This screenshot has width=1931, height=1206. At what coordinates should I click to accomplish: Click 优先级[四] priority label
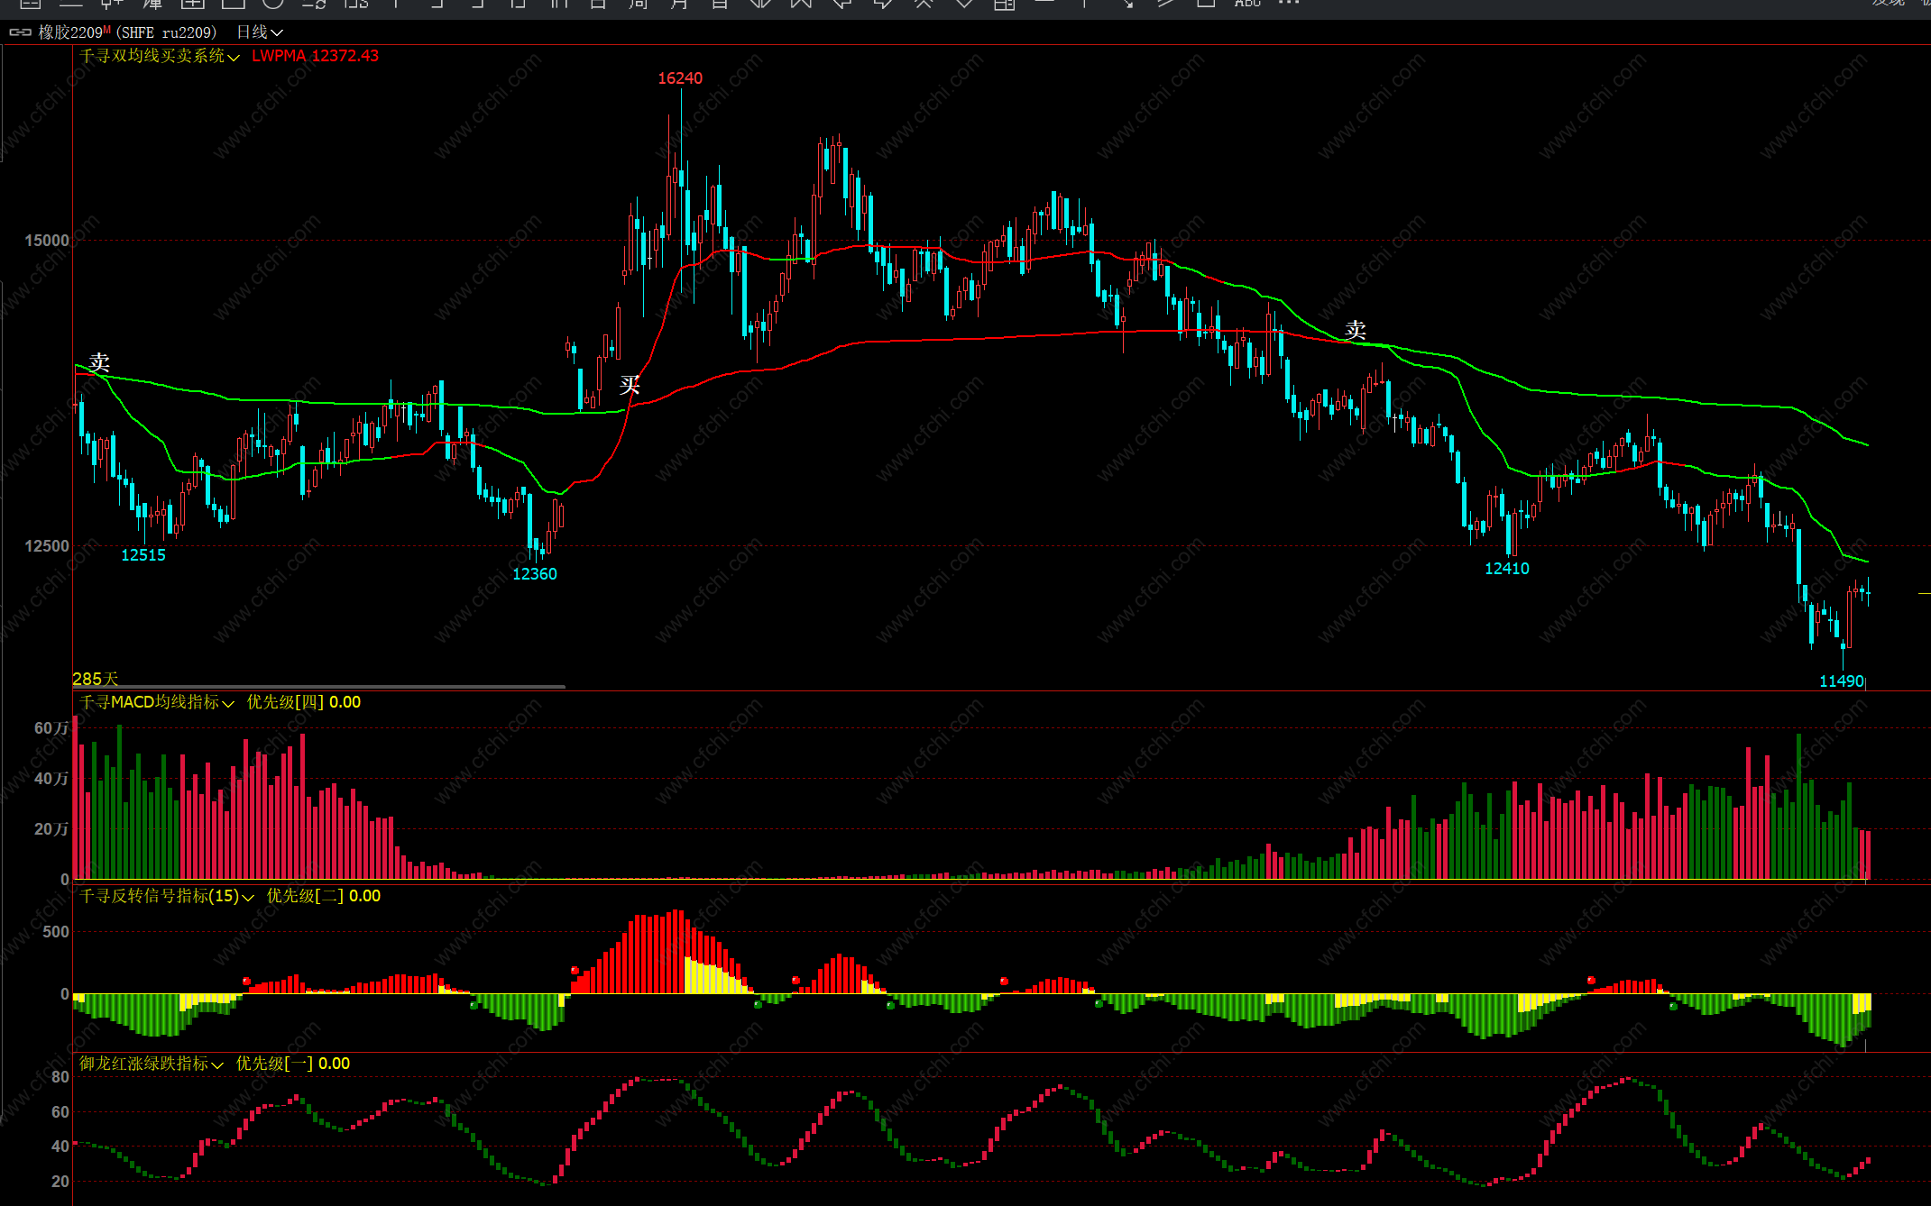tap(285, 702)
